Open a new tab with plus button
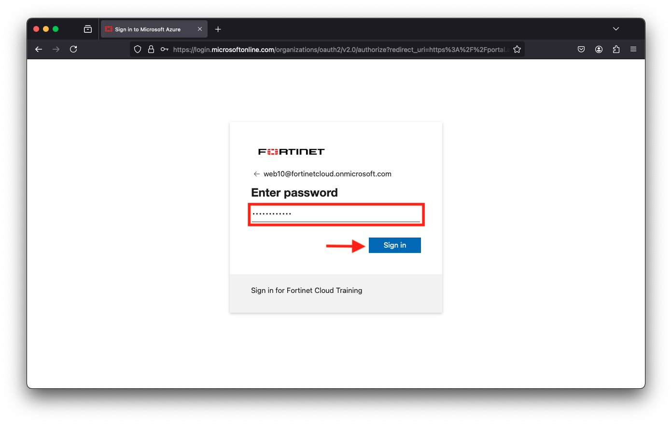Viewport: 672px width, 424px height. pyautogui.click(x=218, y=29)
